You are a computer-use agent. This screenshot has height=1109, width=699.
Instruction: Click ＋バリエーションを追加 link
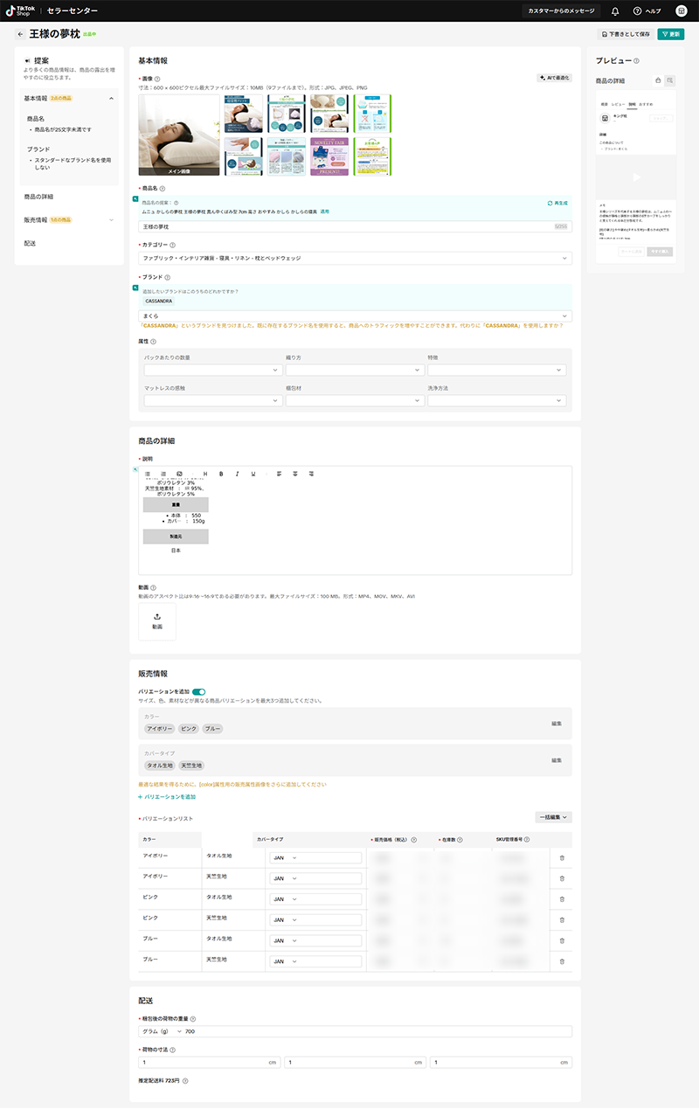(167, 797)
